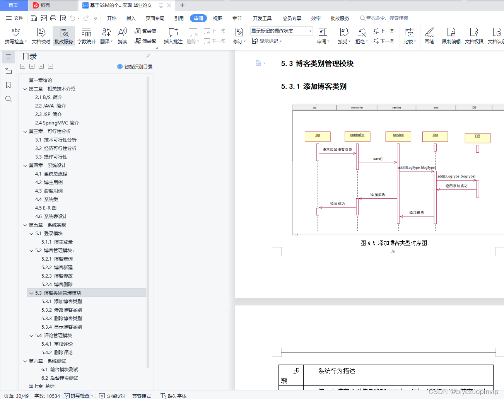Open the 文件 menu
Image resolution: width=504 pixels, height=399 pixels.
pyautogui.click(x=15, y=18)
